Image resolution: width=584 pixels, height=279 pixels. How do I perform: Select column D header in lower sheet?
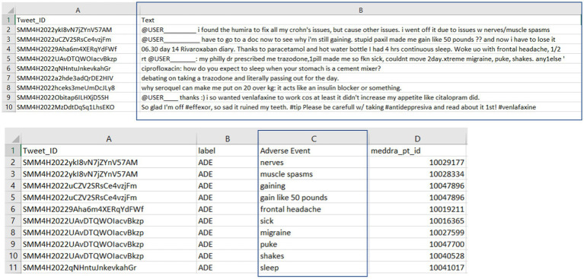(417, 138)
